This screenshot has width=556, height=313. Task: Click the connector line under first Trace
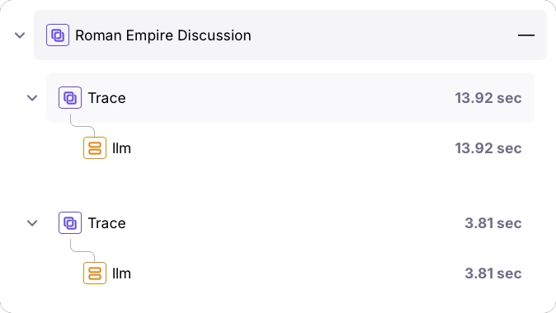pos(82,125)
